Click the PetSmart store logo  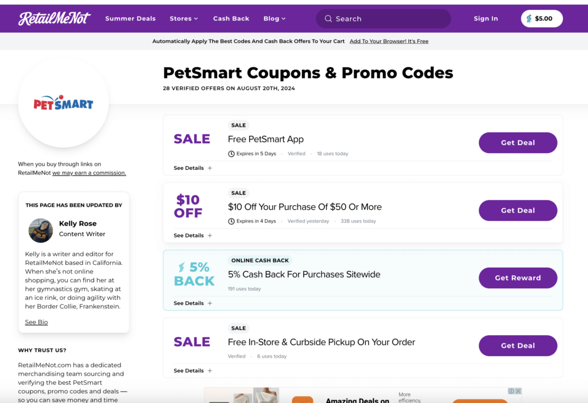(x=63, y=104)
